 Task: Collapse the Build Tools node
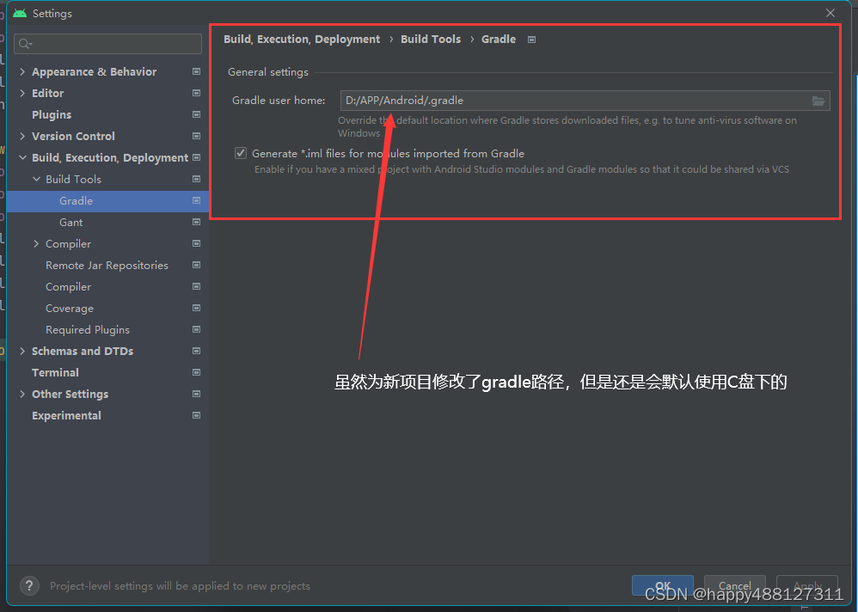tap(36, 179)
